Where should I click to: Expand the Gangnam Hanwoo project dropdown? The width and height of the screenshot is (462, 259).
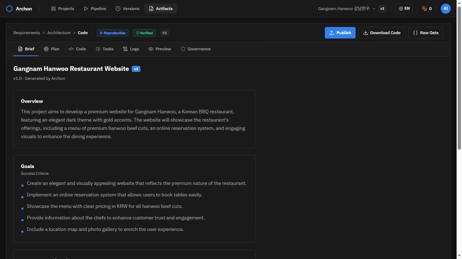point(346,9)
